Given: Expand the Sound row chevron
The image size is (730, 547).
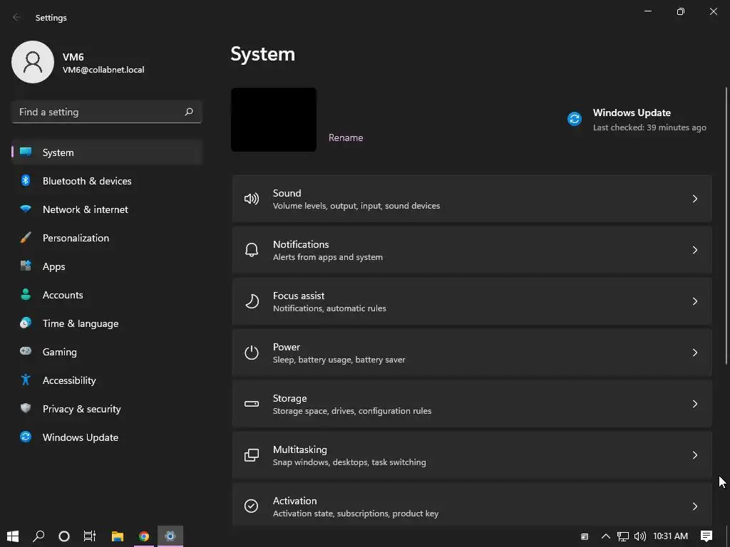Looking at the screenshot, I should point(694,199).
